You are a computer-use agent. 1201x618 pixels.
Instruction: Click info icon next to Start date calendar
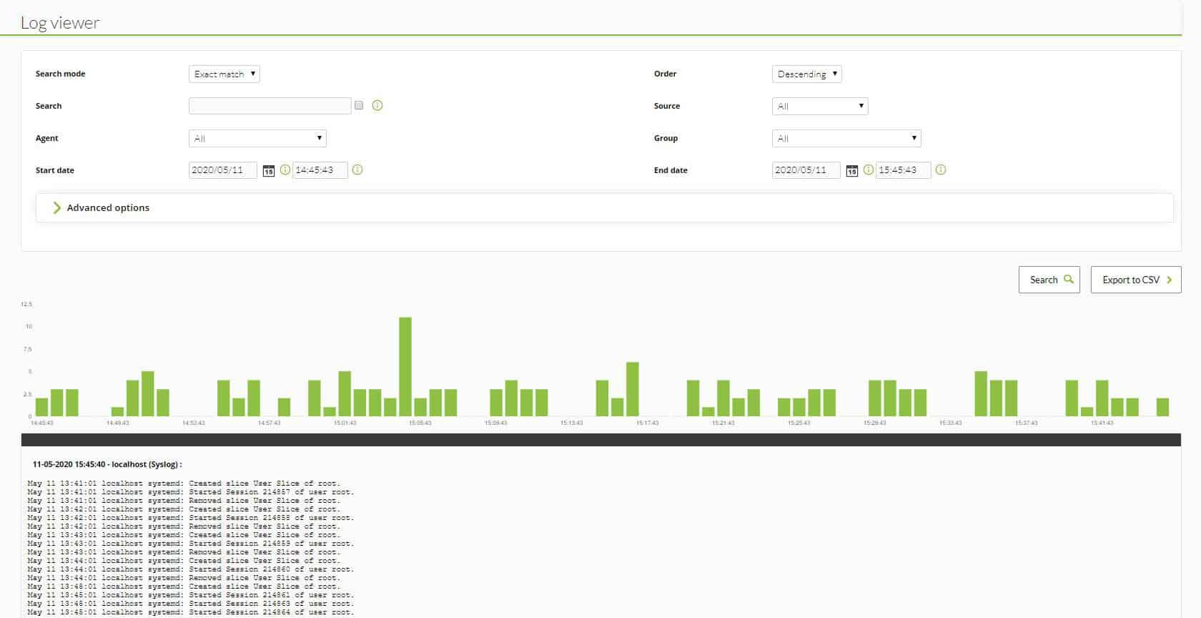[x=285, y=170]
